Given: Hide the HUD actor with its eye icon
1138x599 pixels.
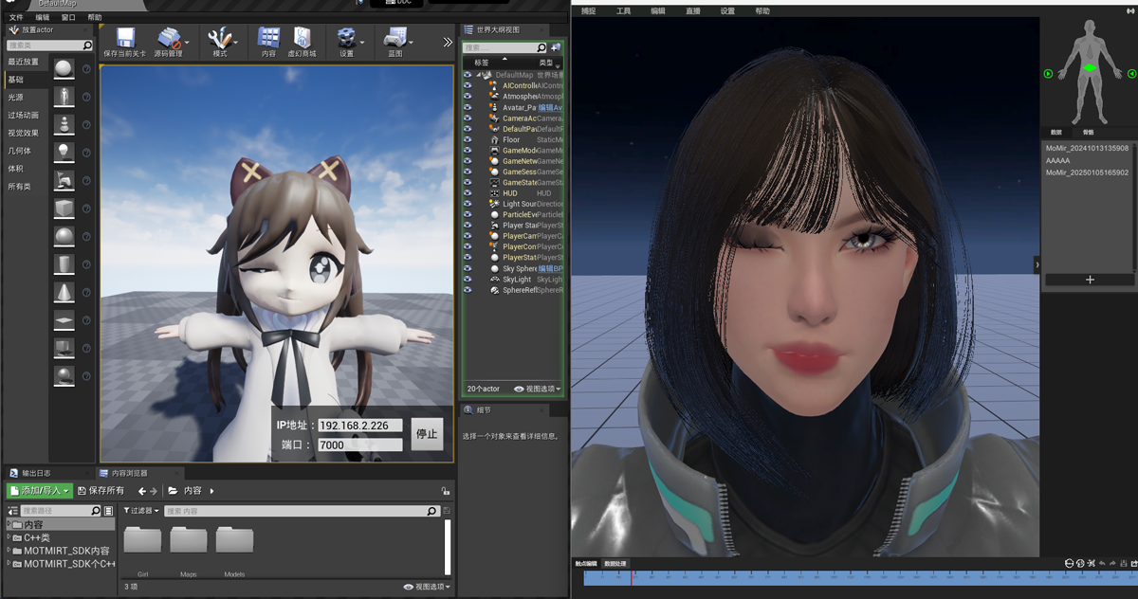Looking at the screenshot, I should point(468,193).
